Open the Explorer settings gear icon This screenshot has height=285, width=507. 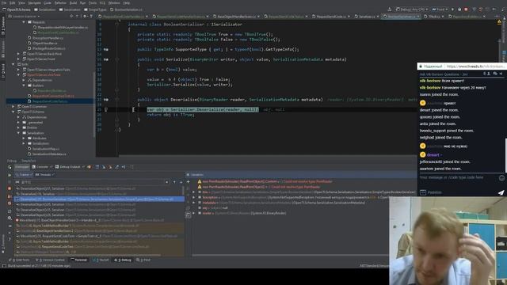click(x=85, y=16)
